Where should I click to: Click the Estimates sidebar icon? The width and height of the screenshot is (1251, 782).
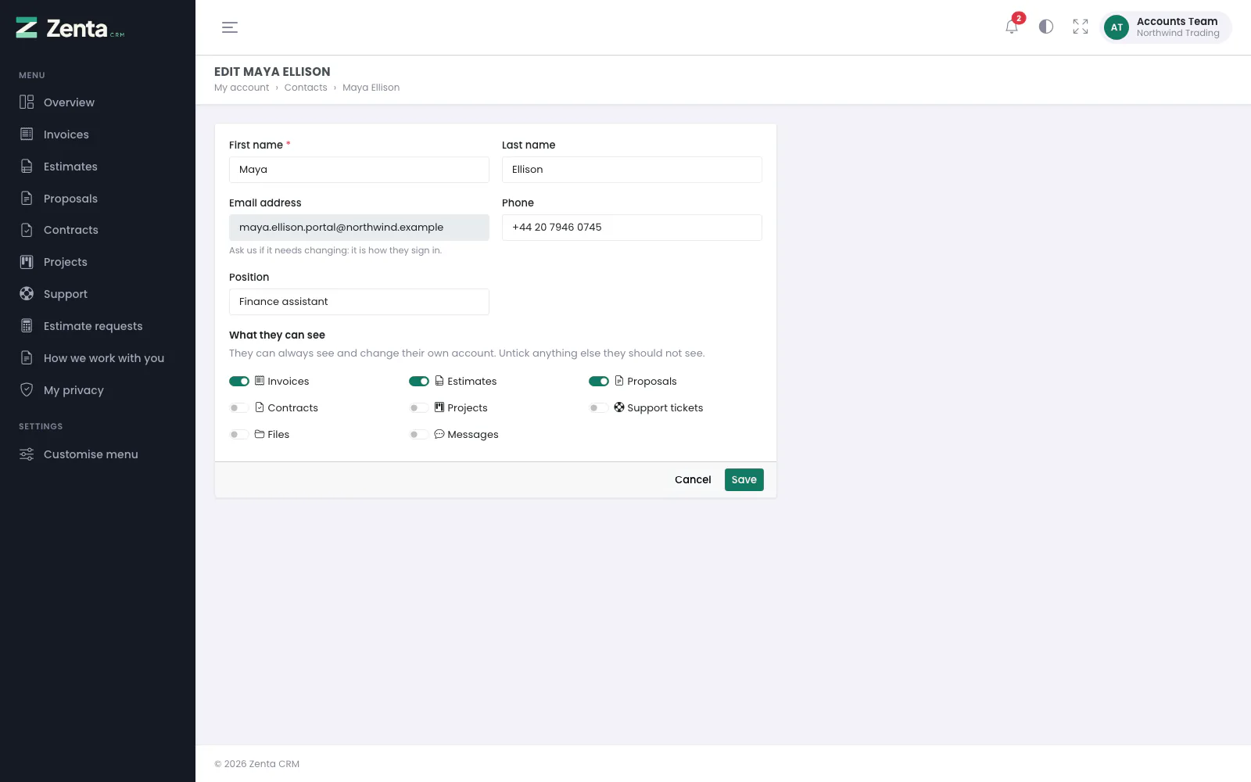27,166
